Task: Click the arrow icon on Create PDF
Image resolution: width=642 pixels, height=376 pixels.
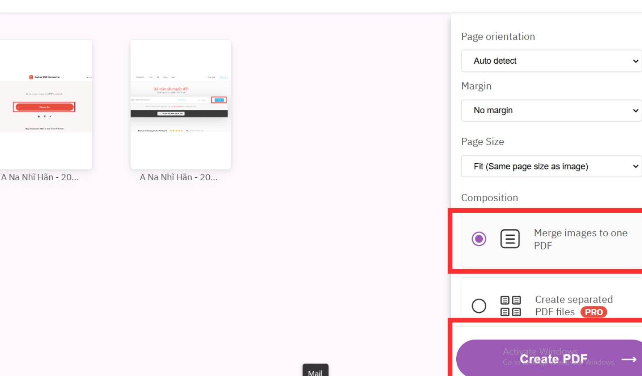Action: pos(629,359)
